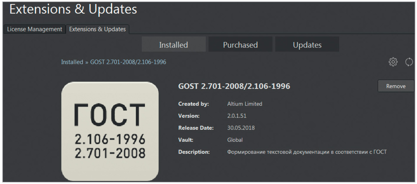This screenshot has width=417, height=184.
Task: Remove the GOST extension
Action: [x=396, y=86]
